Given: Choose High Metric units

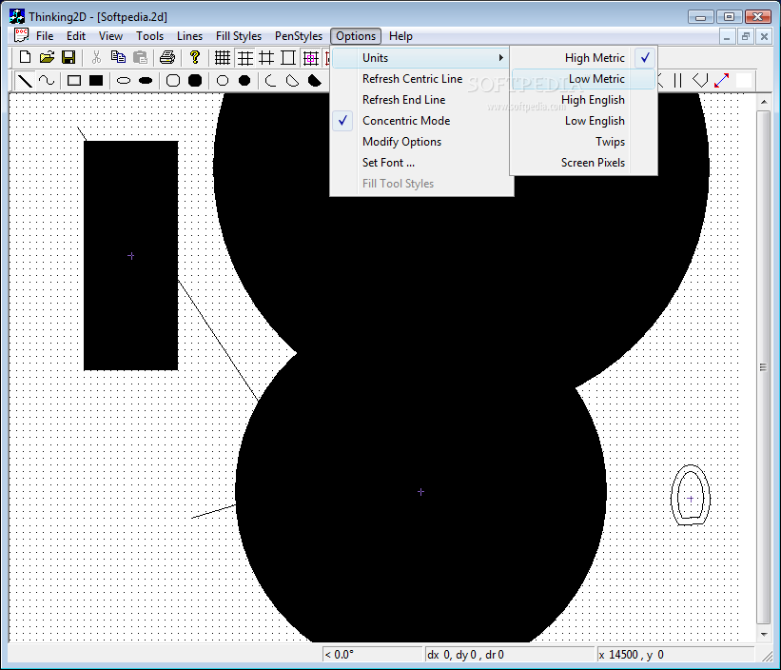Looking at the screenshot, I should tap(584, 58).
